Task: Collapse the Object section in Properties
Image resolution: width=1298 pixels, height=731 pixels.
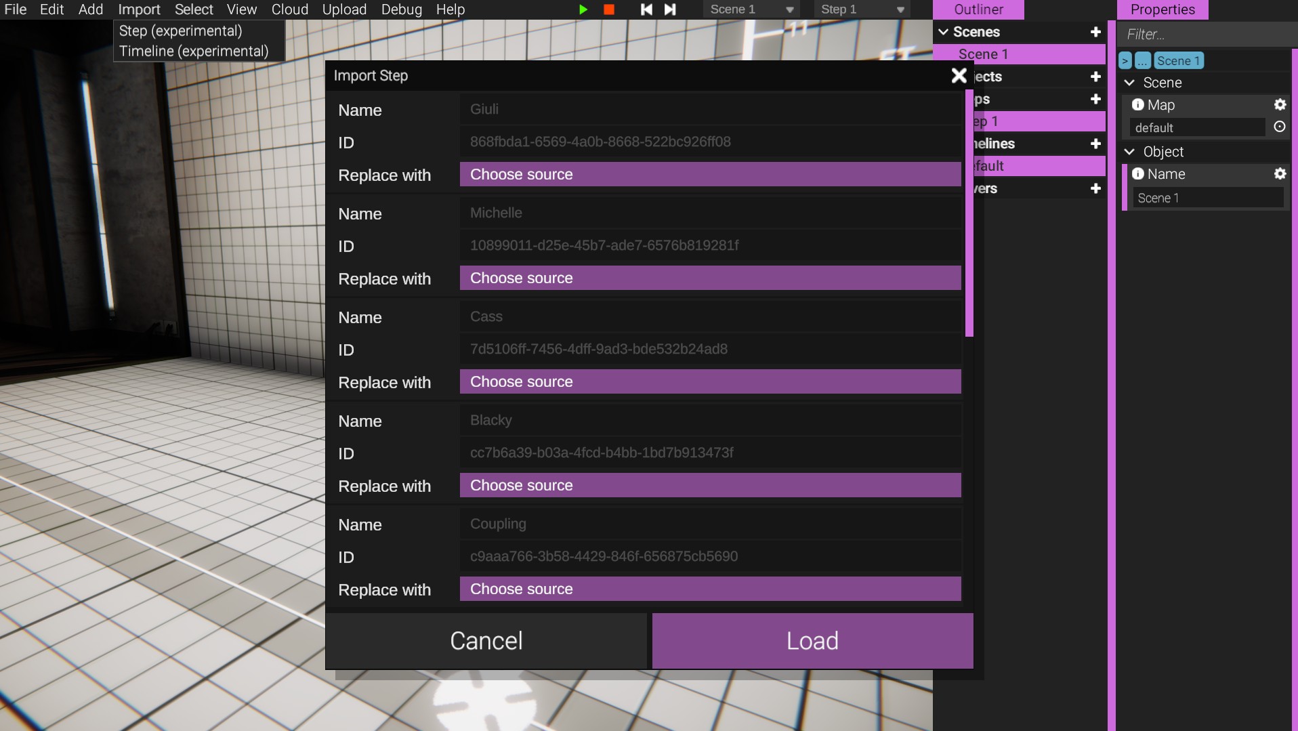Action: pos(1129,152)
